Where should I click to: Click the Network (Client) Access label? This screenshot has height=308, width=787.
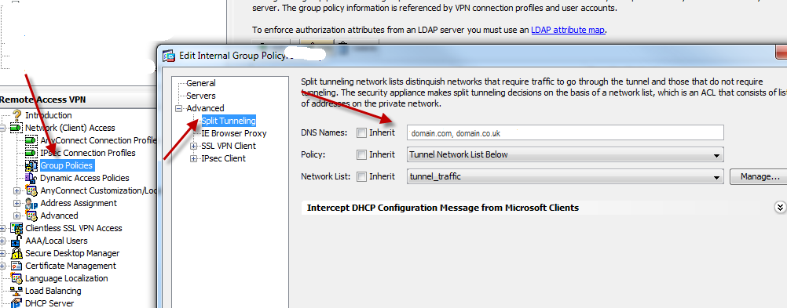point(70,128)
